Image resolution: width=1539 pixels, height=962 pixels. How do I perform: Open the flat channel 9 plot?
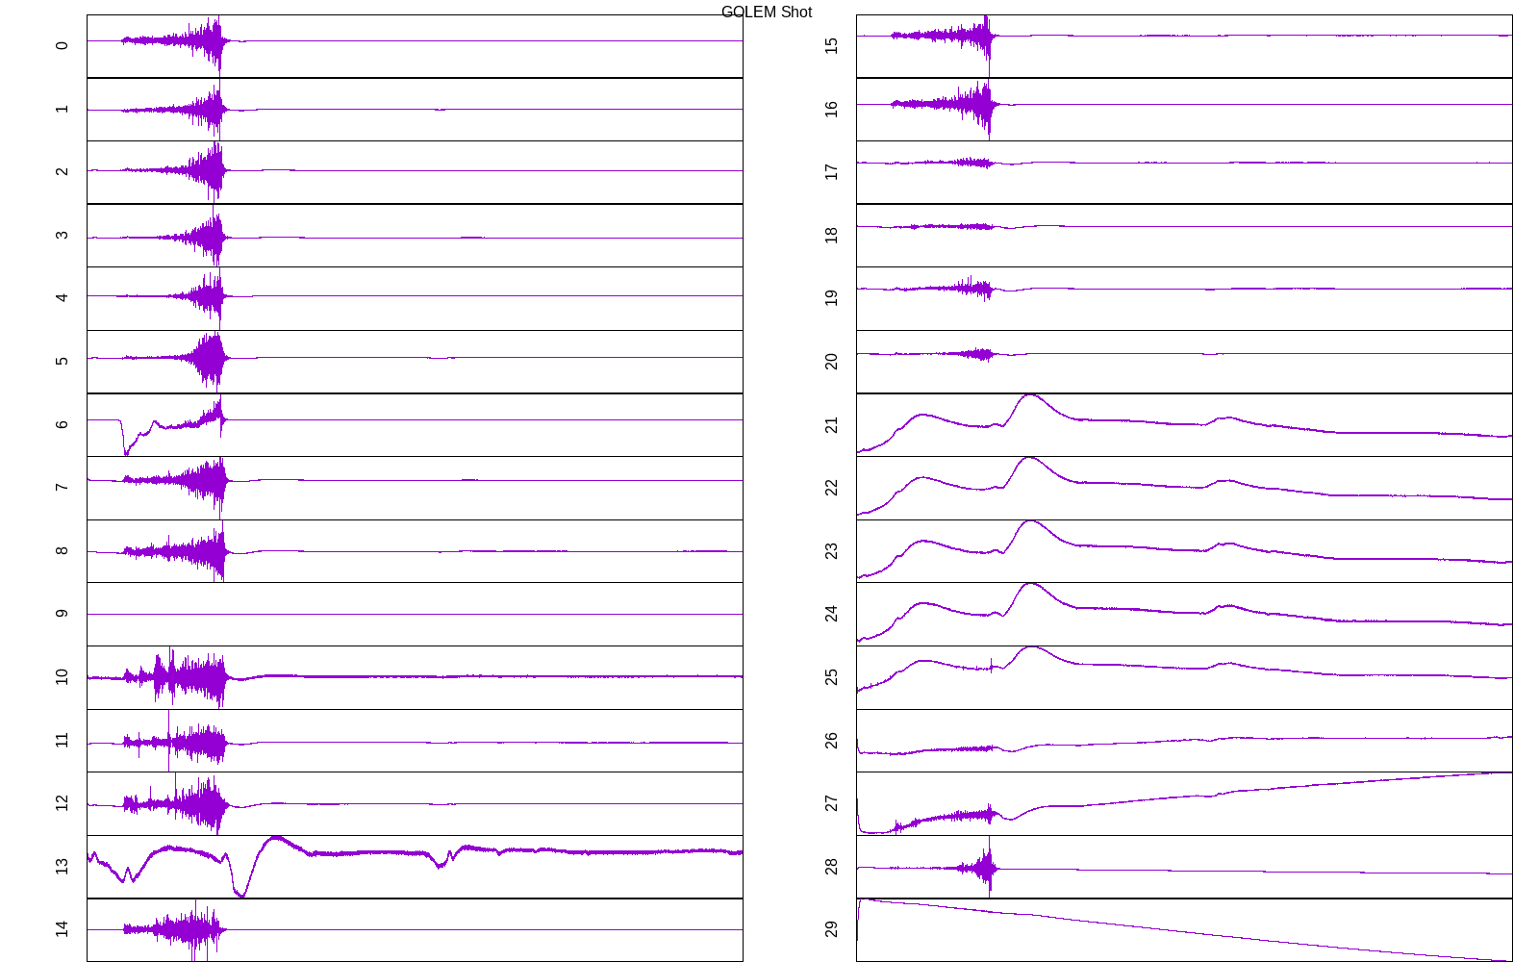coord(415,614)
